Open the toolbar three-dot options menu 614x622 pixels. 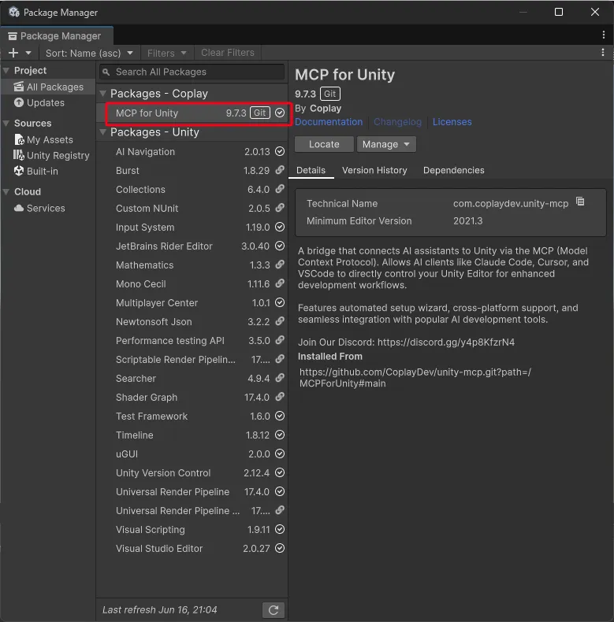pyautogui.click(x=603, y=53)
